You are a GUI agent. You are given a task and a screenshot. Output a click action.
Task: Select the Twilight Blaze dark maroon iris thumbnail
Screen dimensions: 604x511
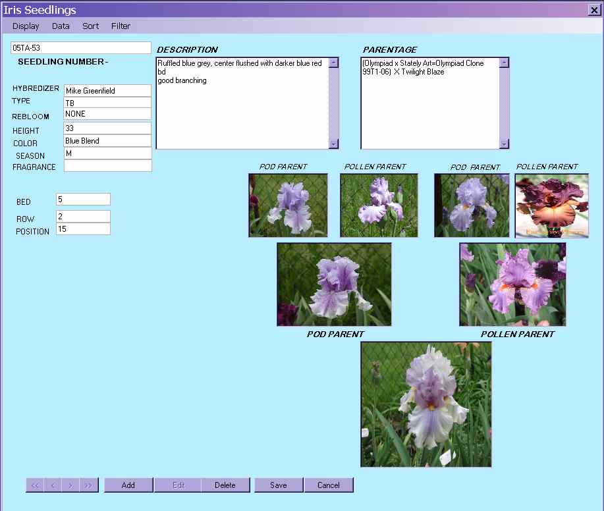point(551,205)
